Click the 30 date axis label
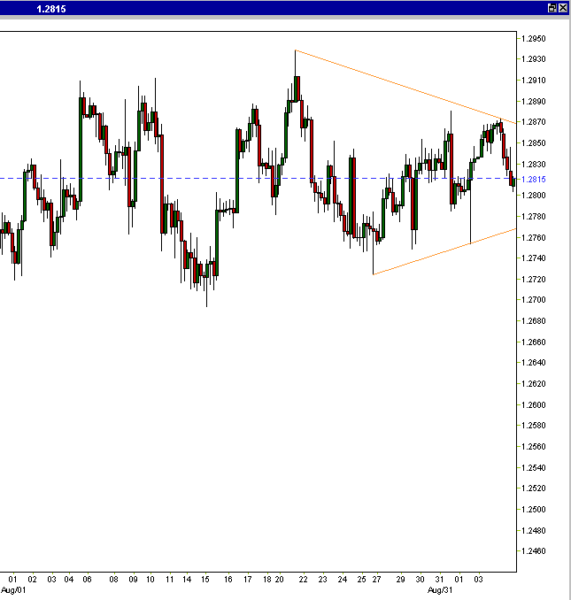This screenshot has height=600, width=571. click(420, 580)
